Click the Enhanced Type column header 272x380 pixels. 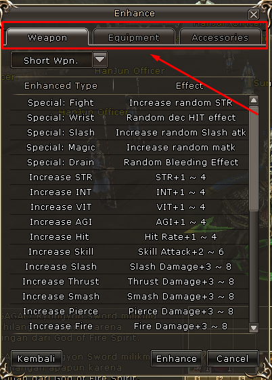(x=61, y=86)
